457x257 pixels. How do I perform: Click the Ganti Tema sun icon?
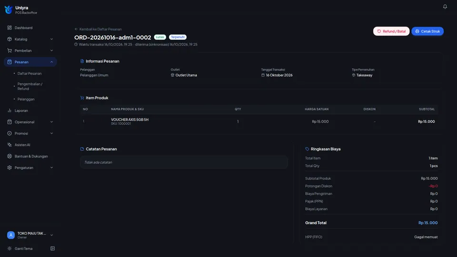pos(10,248)
